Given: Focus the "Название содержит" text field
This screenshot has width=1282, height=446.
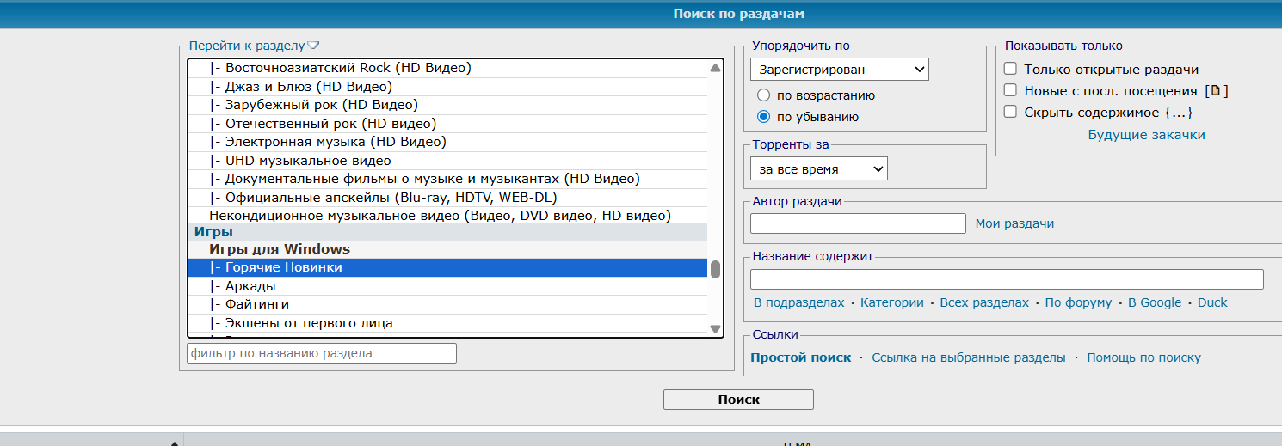Looking at the screenshot, I should [1007, 279].
